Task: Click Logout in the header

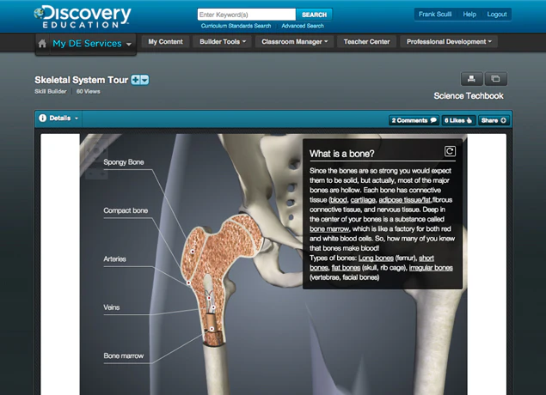Action: coord(497,15)
